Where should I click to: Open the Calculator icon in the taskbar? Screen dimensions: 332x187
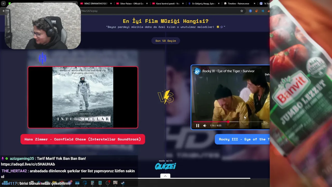click(92, 183)
